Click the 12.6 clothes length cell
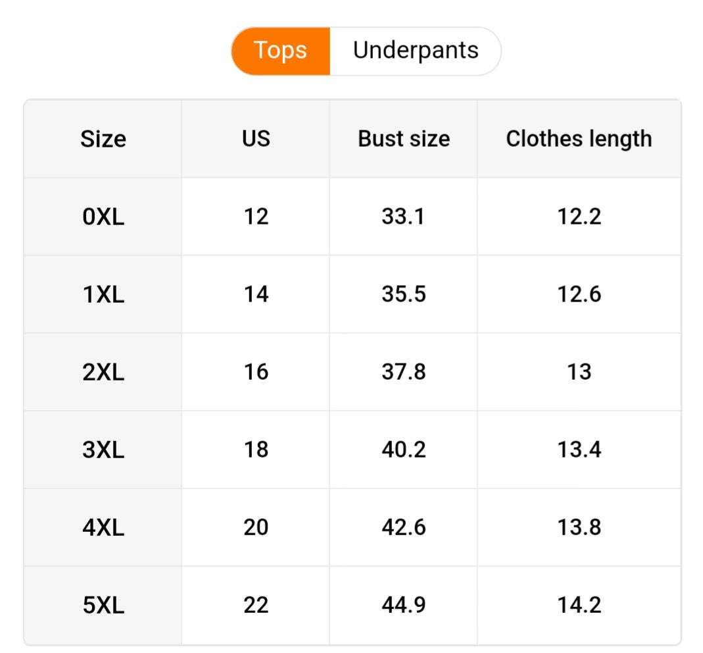The image size is (703, 653). (x=579, y=294)
